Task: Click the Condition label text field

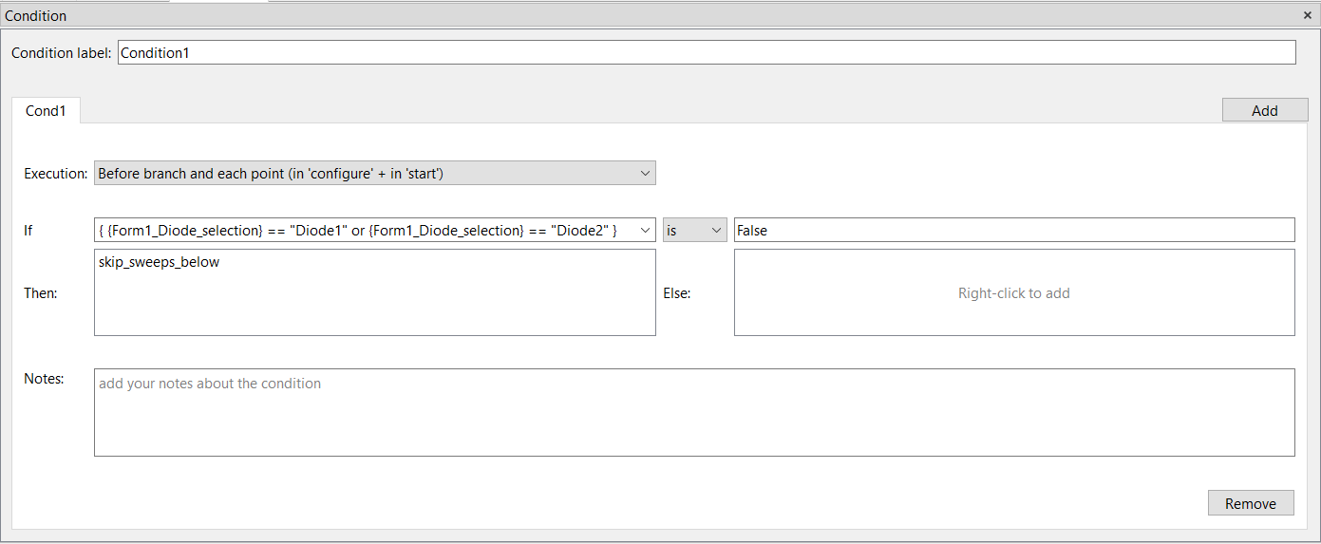Action: [x=706, y=53]
